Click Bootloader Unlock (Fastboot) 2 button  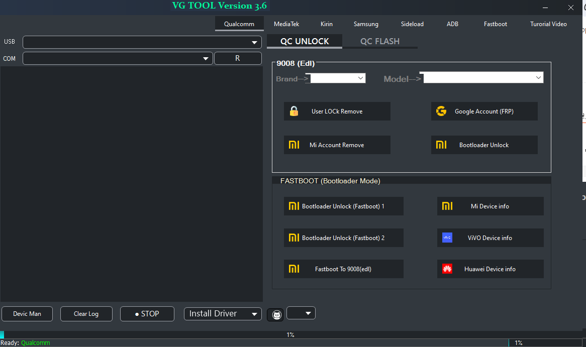coord(343,238)
